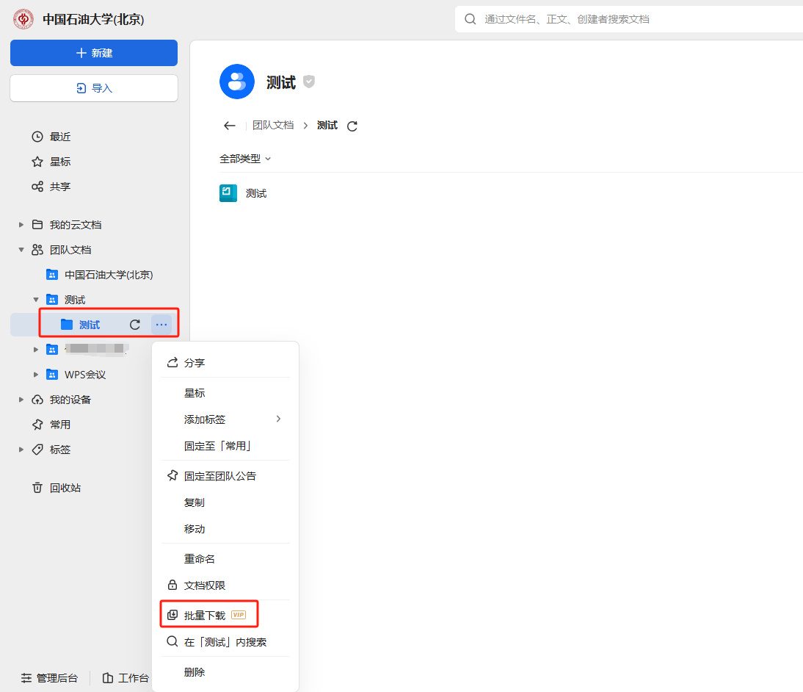
Task: Expand the blurred team folder arrow
Action: (36, 350)
